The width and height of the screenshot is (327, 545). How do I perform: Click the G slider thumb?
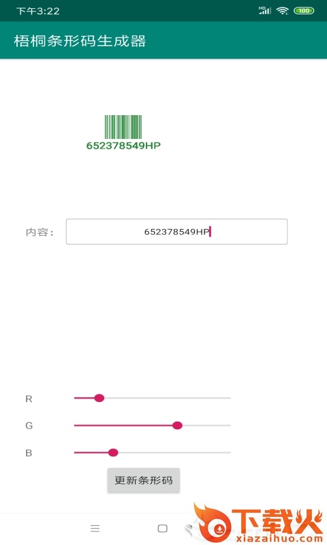[177, 425]
